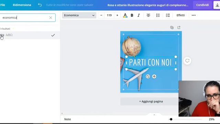The image size is (220, 124).
Task: Decrease font size with the minus button
Action: coord(101,15)
